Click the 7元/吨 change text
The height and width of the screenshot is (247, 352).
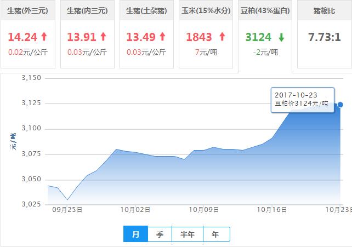[x=206, y=52]
